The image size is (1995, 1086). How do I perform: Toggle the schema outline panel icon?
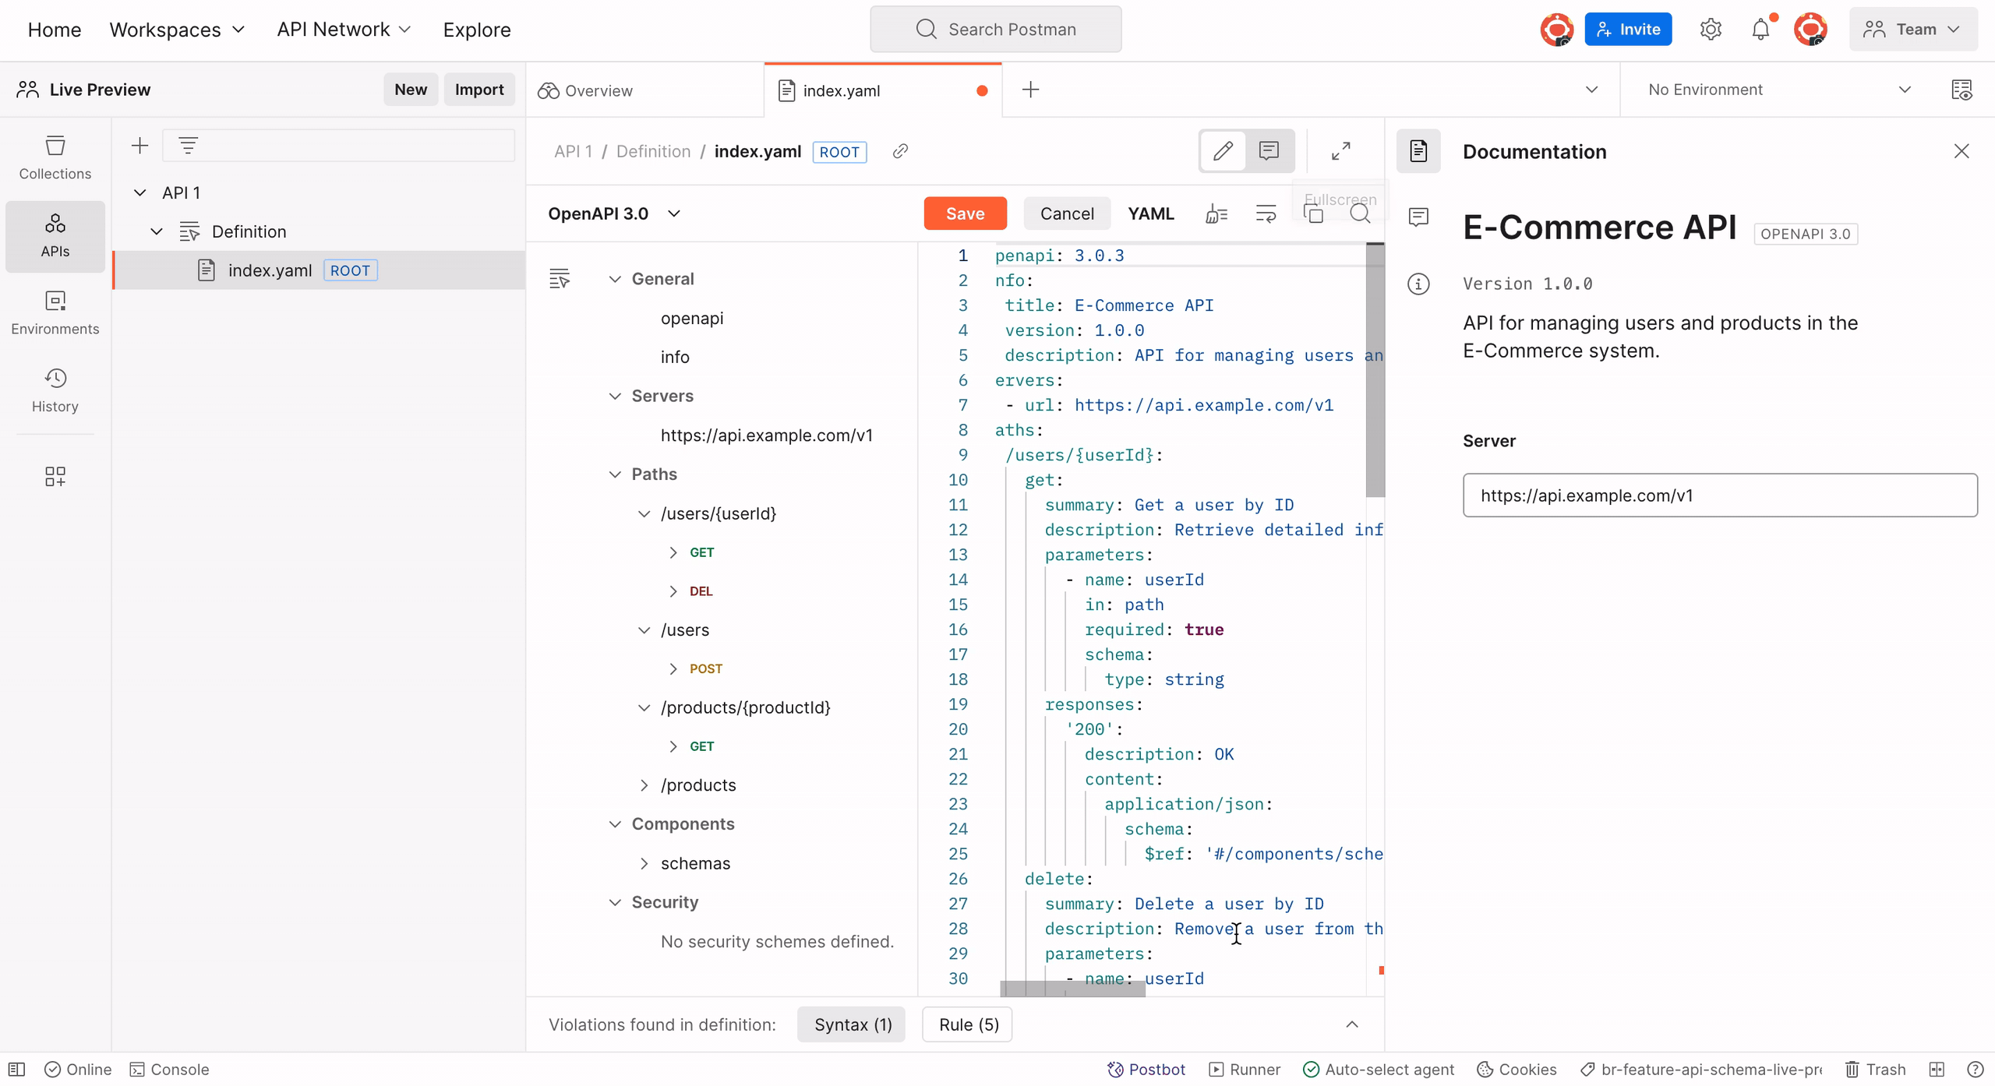tap(560, 278)
